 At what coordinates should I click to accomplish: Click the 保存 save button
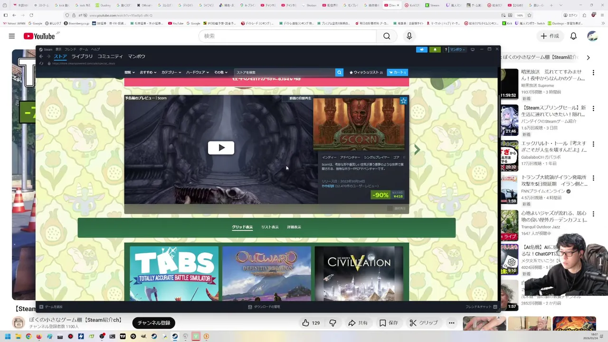tap(389, 323)
